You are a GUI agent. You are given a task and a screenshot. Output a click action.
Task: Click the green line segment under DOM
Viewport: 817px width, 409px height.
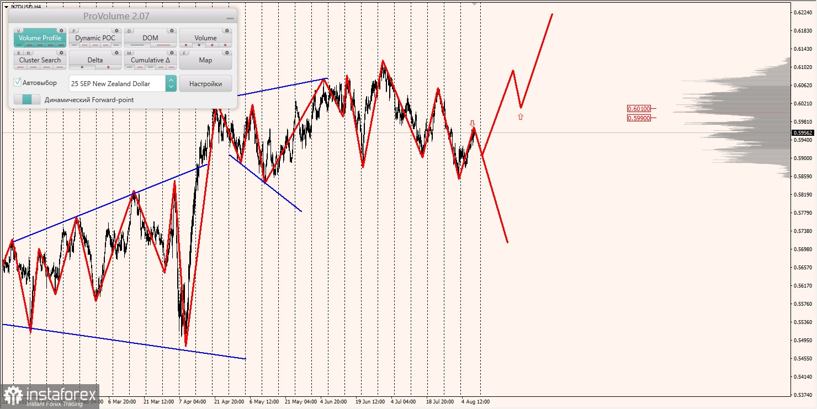(137, 45)
